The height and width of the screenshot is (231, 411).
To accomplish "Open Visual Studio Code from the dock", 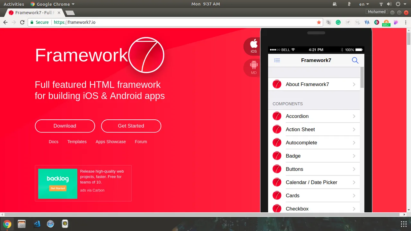I will (36, 224).
